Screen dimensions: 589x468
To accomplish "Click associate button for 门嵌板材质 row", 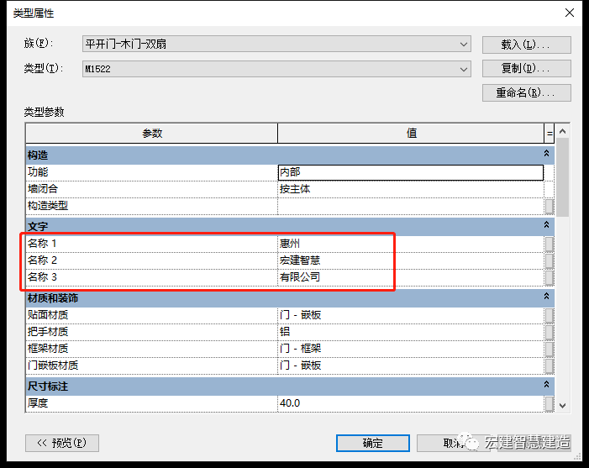I will click(550, 365).
